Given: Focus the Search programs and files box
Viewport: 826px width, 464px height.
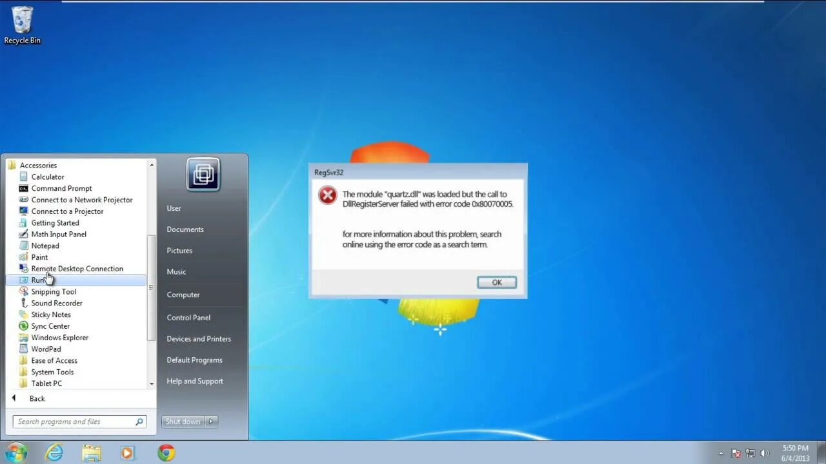Looking at the screenshot, I should [x=80, y=421].
